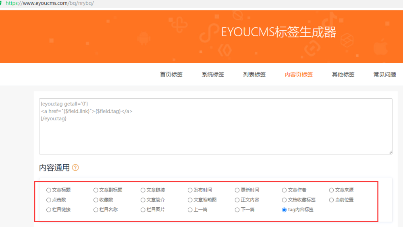The height and width of the screenshot is (227, 403).
Task: Select the 文章标题 radio option
Action: [x=49, y=190]
